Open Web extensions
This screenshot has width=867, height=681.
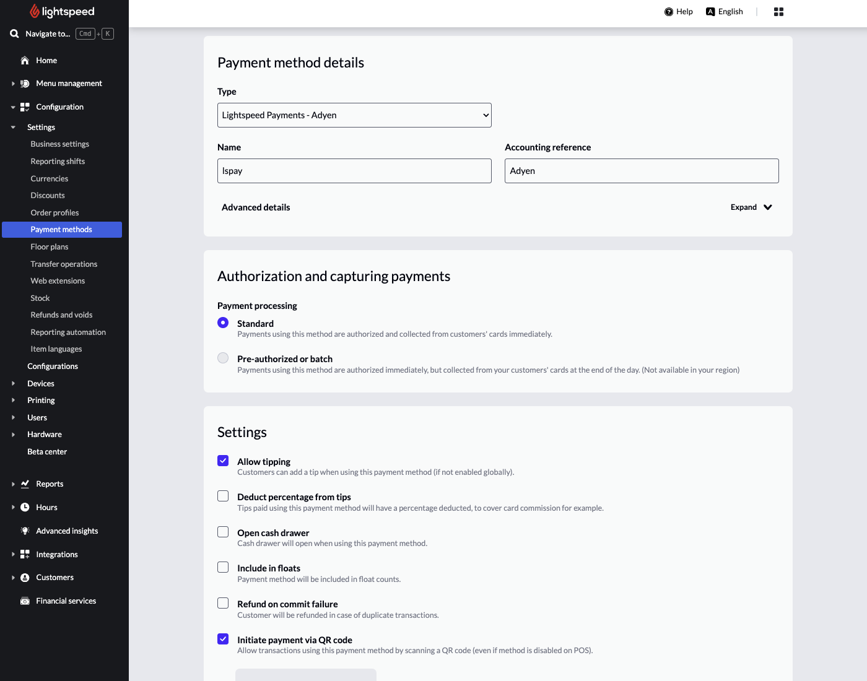(58, 281)
